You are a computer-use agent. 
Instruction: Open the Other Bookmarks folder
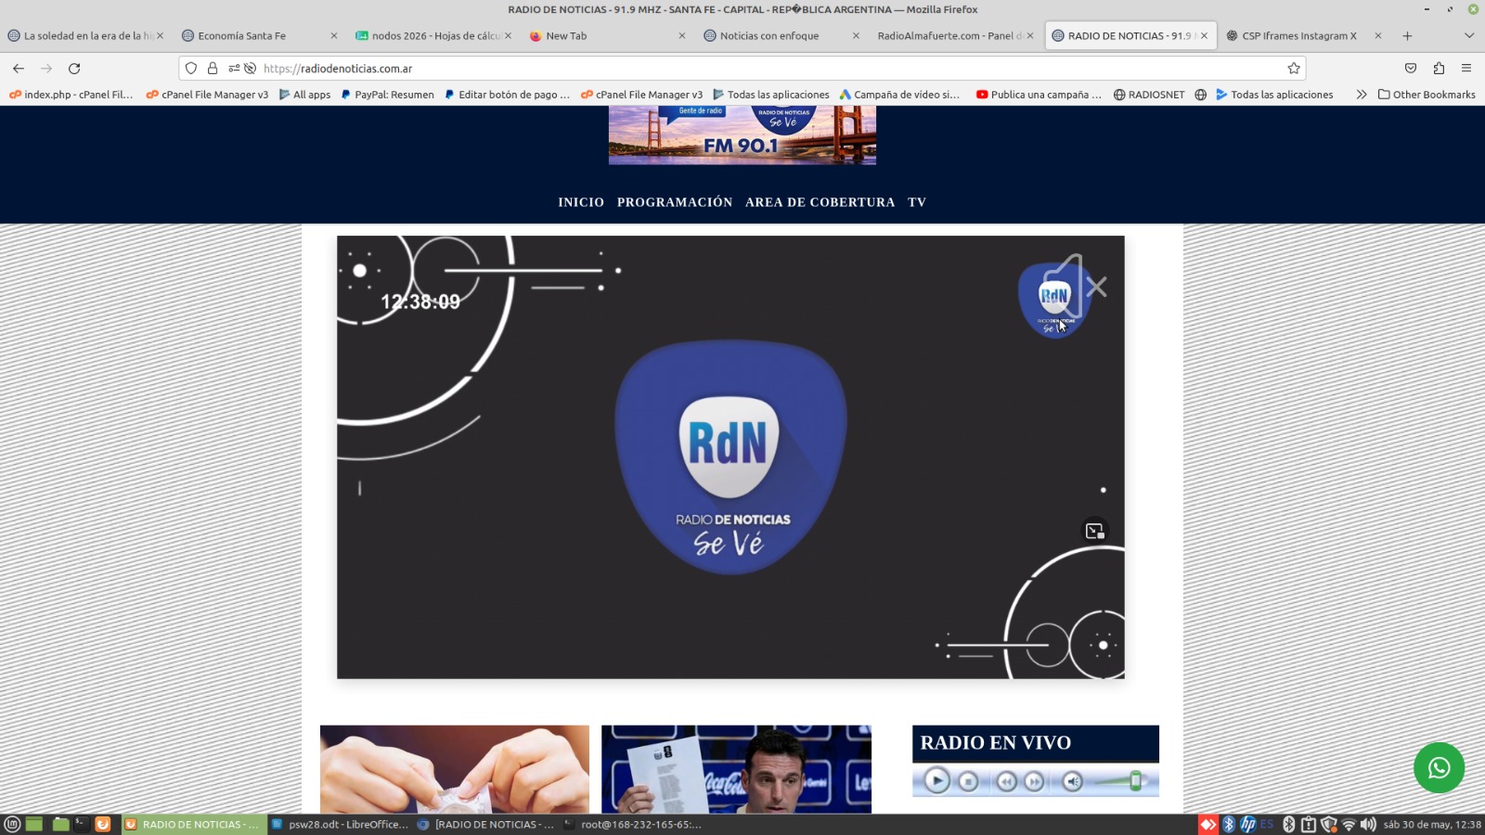1427,95
